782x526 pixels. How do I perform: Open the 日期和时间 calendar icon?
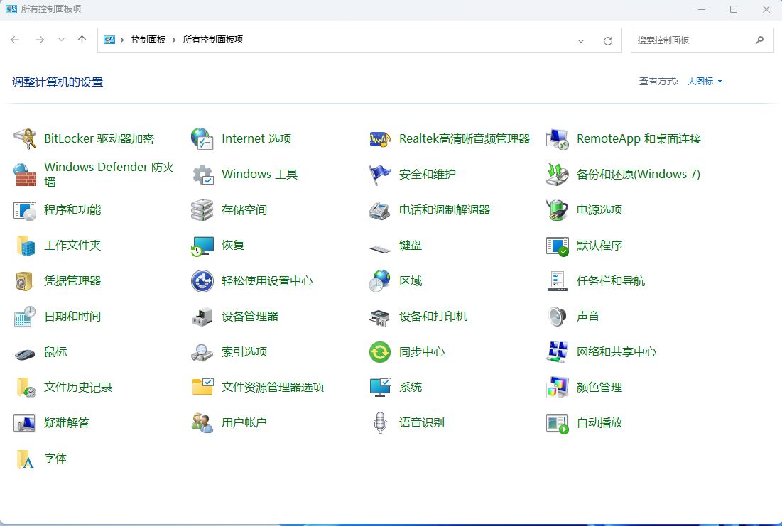[25, 316]
